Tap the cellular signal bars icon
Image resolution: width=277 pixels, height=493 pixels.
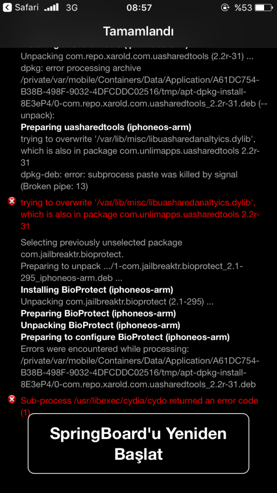[52, 8]
